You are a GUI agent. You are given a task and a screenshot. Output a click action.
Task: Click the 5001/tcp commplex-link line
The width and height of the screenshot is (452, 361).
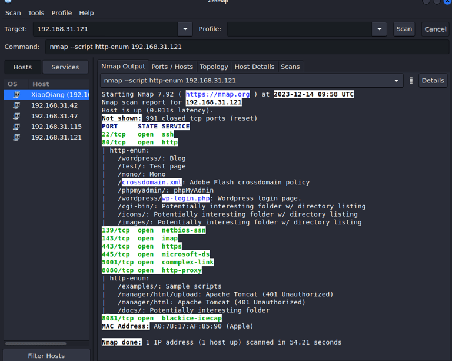(158, 262)
